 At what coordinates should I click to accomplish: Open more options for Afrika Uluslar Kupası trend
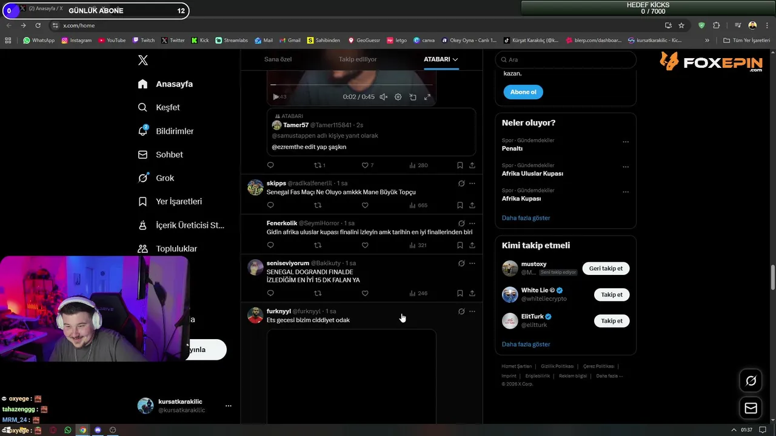click(626, 167)
